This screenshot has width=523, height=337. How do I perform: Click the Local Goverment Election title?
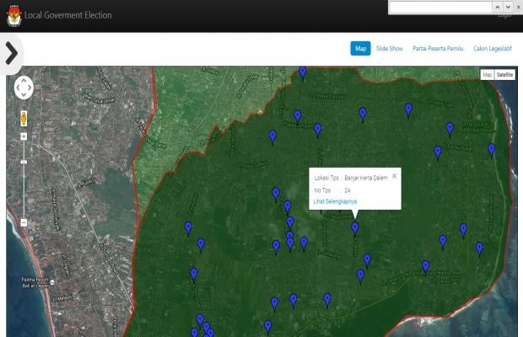pyautogui.click(x=67, y=15)
